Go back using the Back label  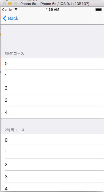pyautogui.click(x=13, y=18)
